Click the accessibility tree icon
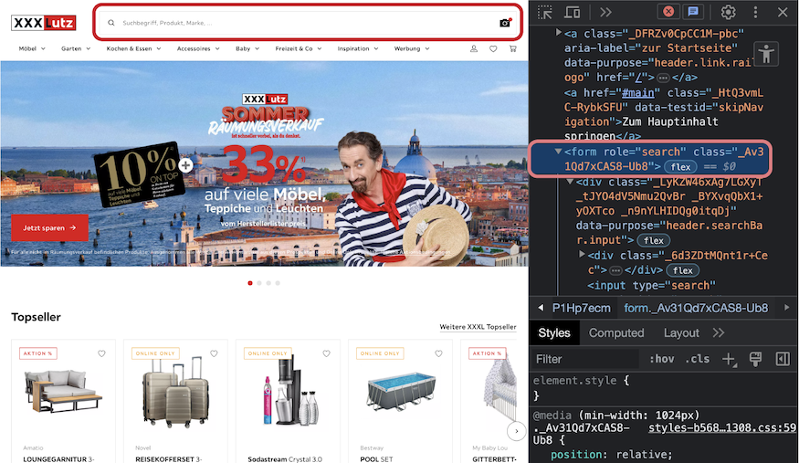This screenshot has height=463, width=799. pos(766,54)
